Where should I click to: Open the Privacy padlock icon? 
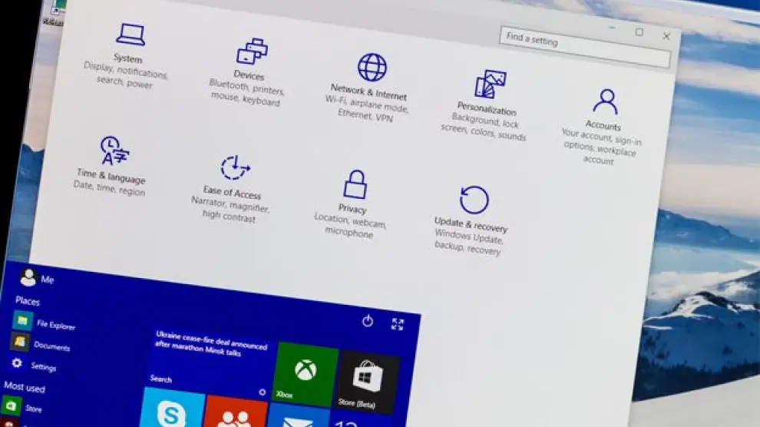tap(355, 185)
